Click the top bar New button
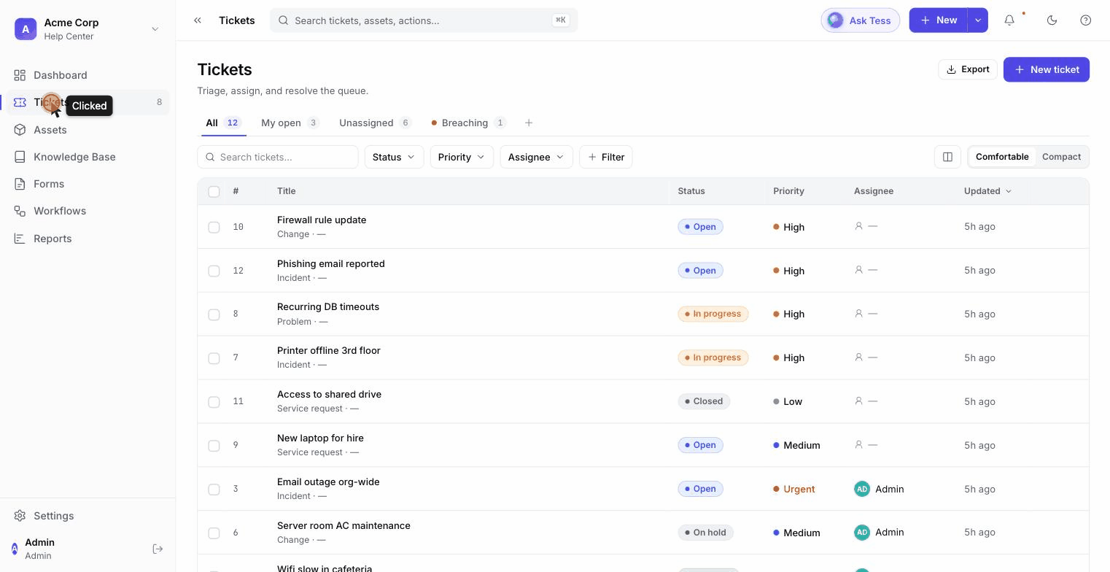The width and height of the screenshot is (1110, 572). point(939,20)
